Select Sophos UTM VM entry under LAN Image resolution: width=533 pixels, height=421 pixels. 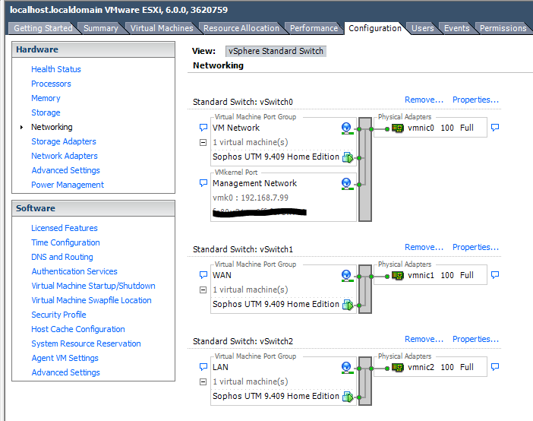click(276, 396)
